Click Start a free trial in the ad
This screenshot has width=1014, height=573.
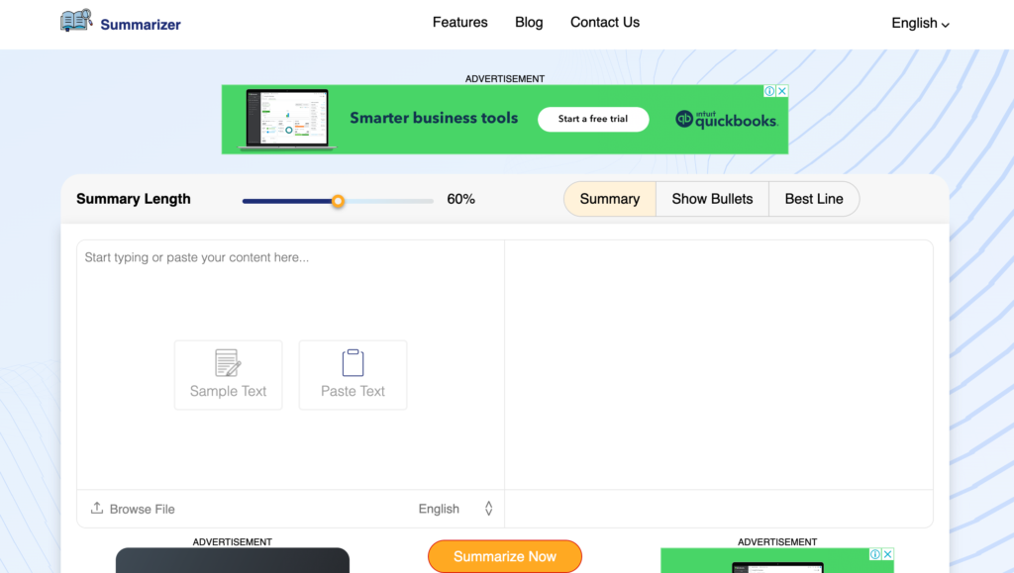pyautogui.click(x=593, y=119)
